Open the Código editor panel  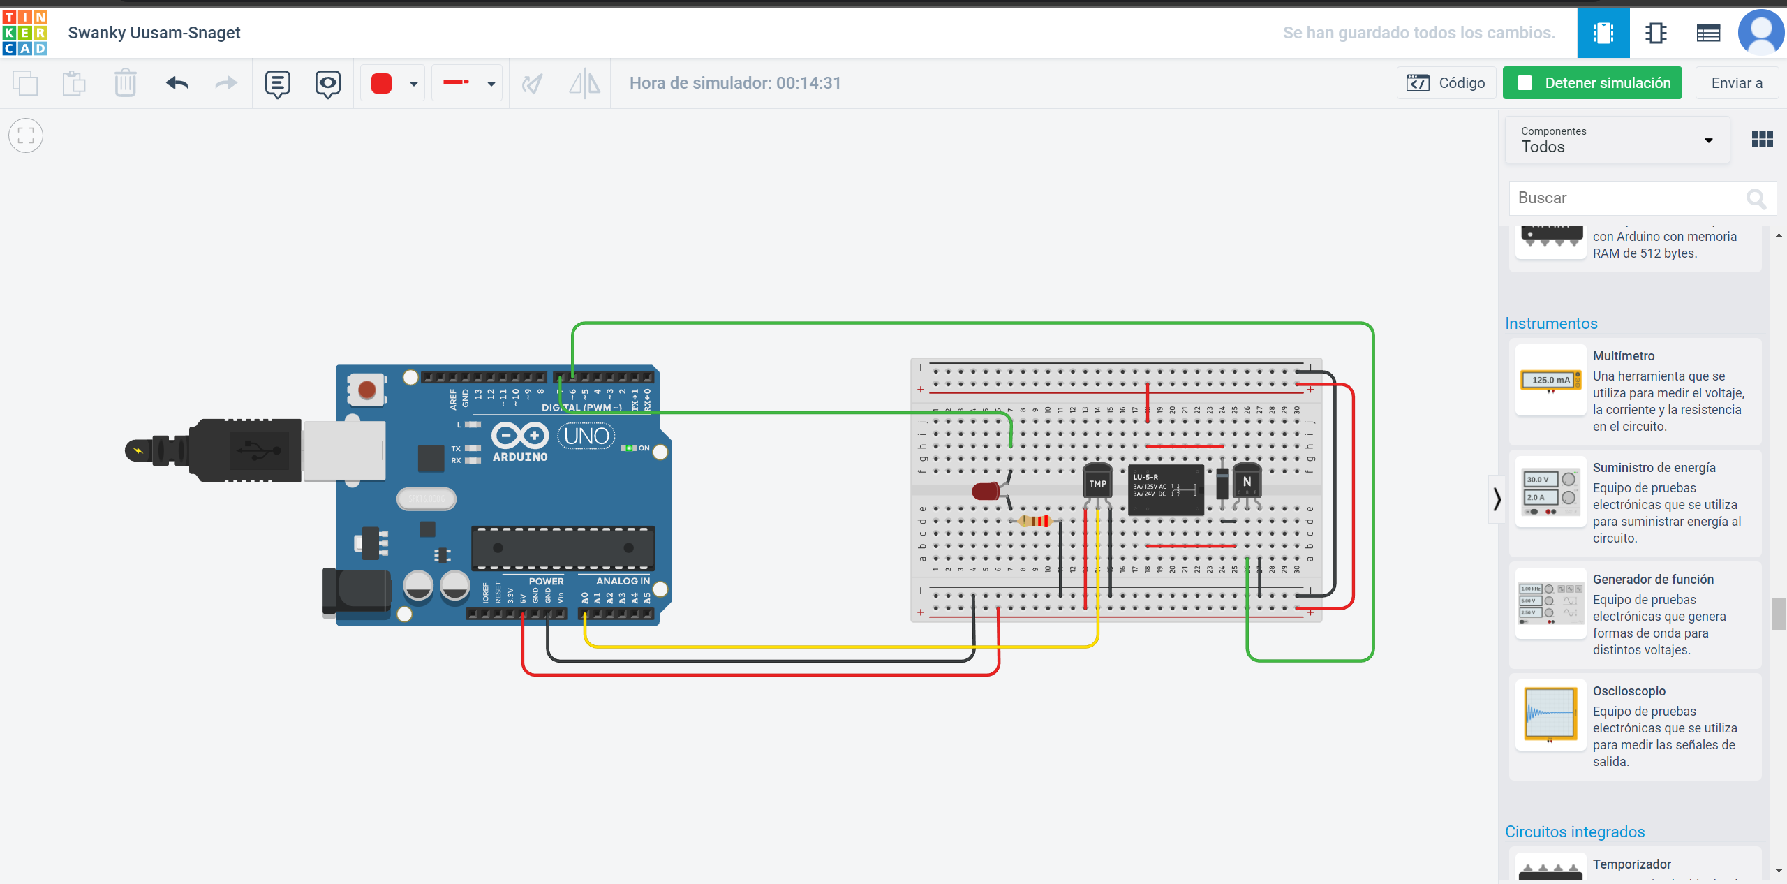tap(1446, 83)
